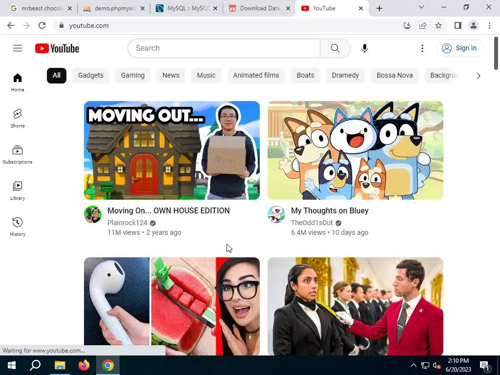
Task: Click title Moving On... OWN HOUSE EDITION
Action: [168, 211]
